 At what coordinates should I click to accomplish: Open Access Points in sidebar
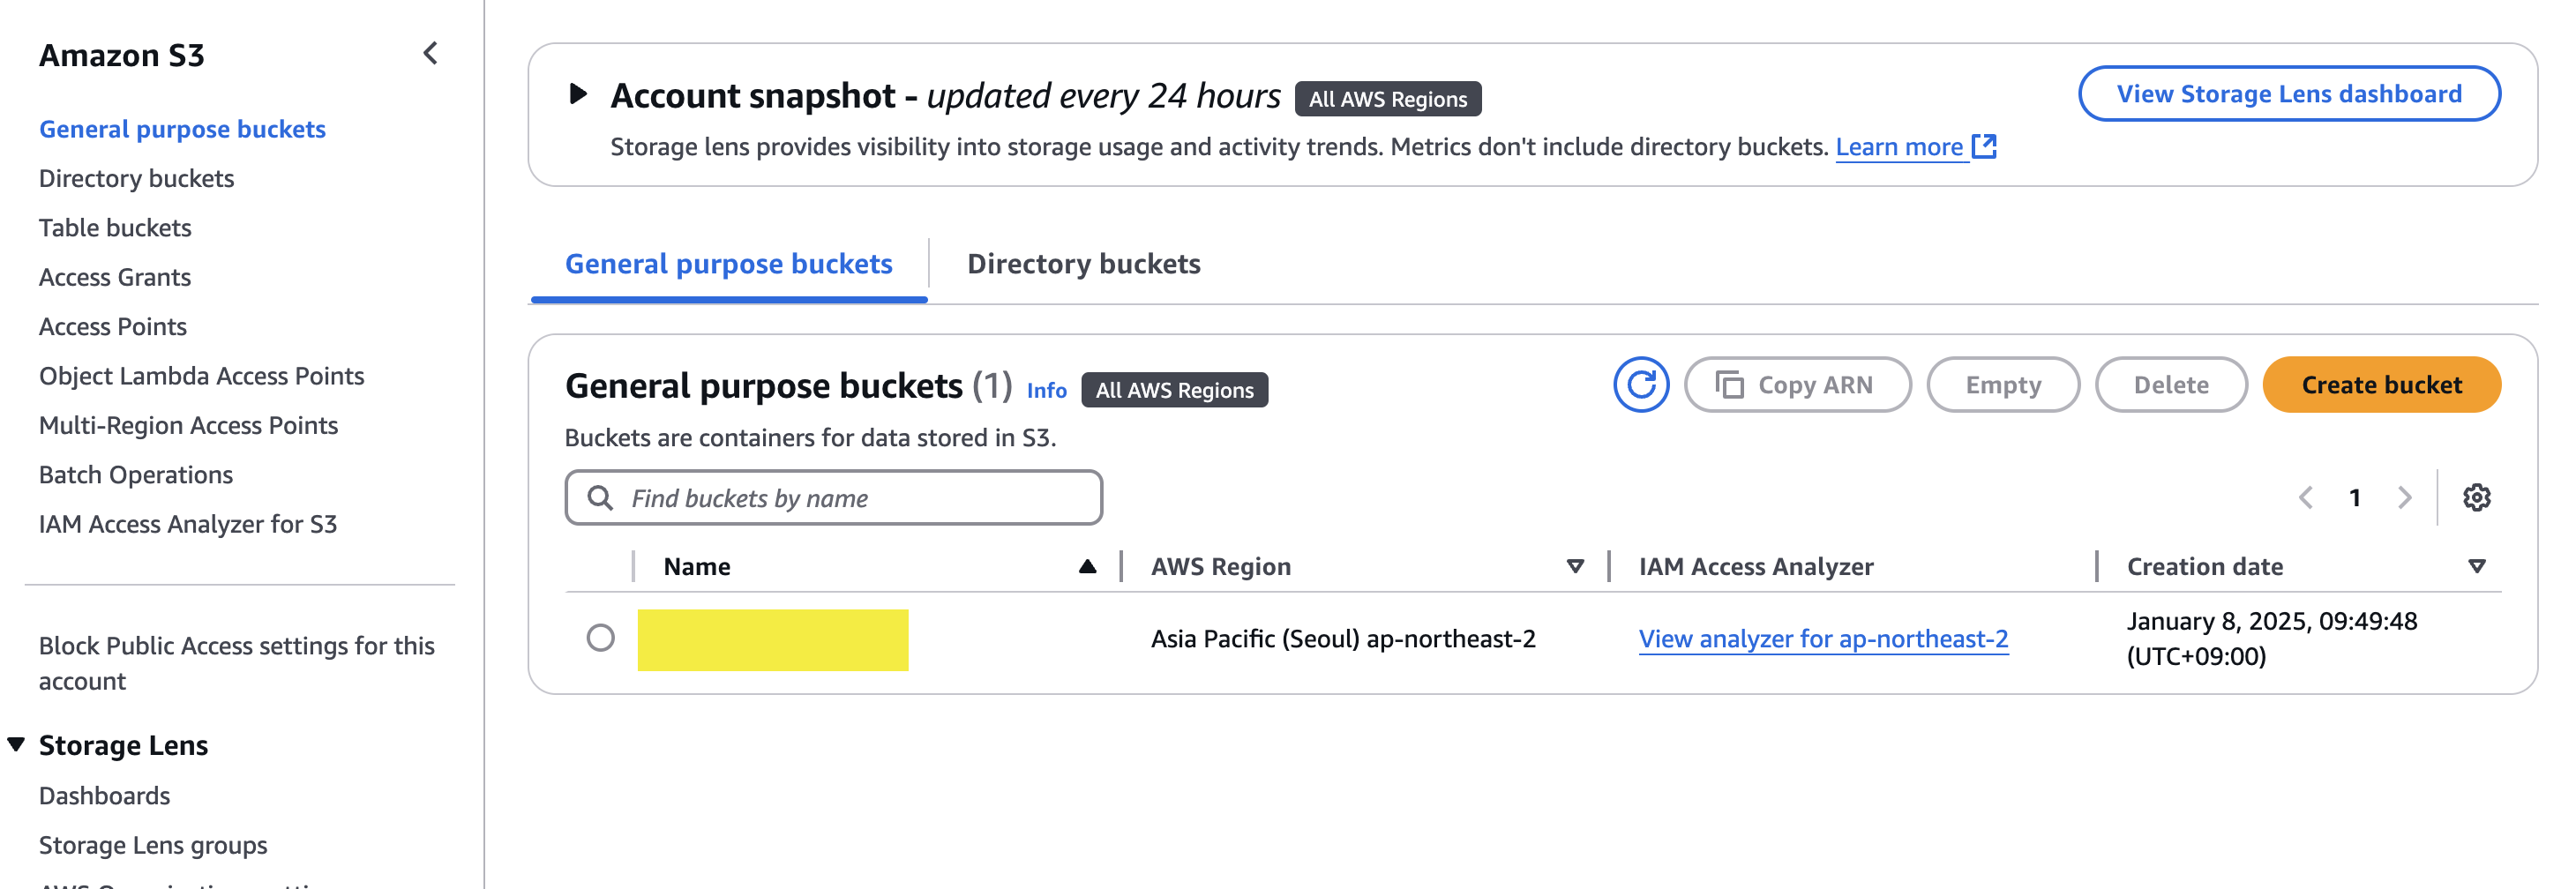pyautogui.click(x=113, y=327)
